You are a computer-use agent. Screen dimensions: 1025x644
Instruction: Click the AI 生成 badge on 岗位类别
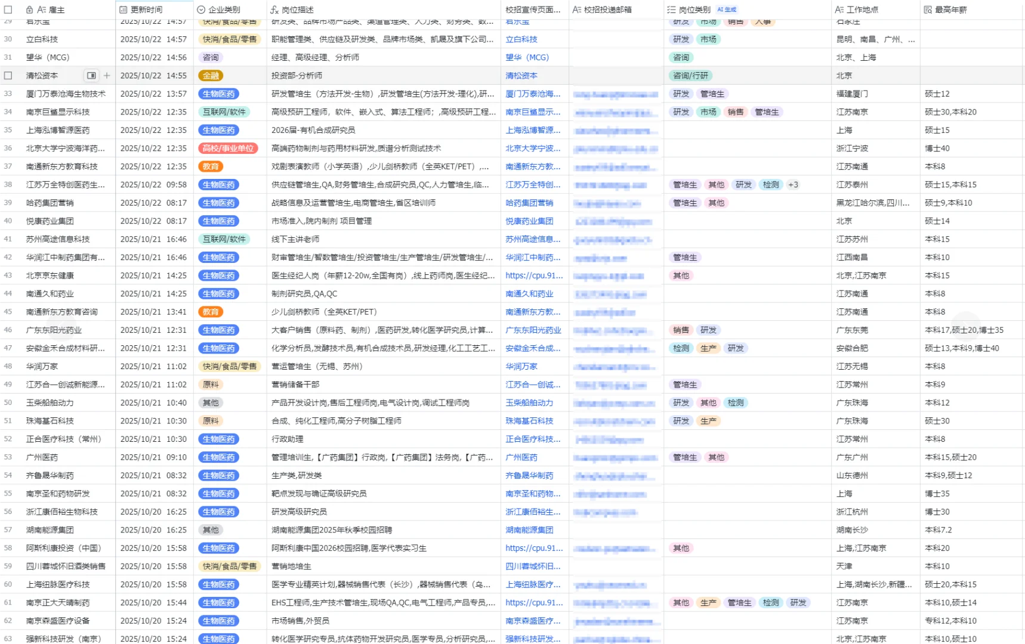coord(727,10)
